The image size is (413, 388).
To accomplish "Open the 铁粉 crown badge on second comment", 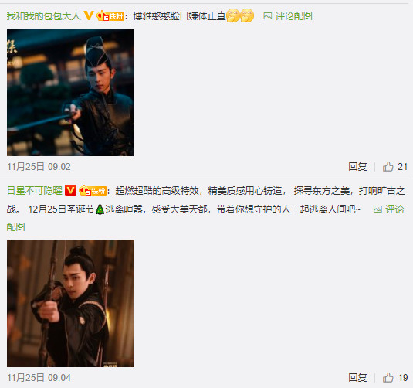I will click(93, 190).
